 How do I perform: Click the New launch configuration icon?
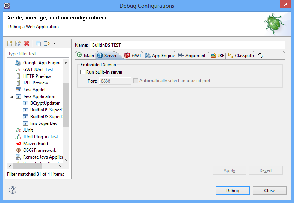tap(10, 44)
